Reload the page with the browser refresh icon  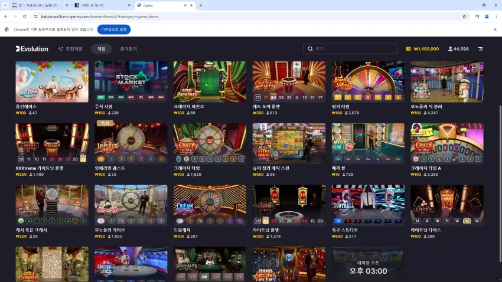click(24, 17)
